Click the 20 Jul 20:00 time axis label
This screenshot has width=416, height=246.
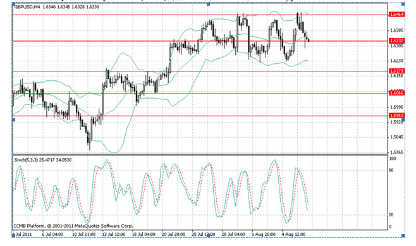(x=173, y=235)
